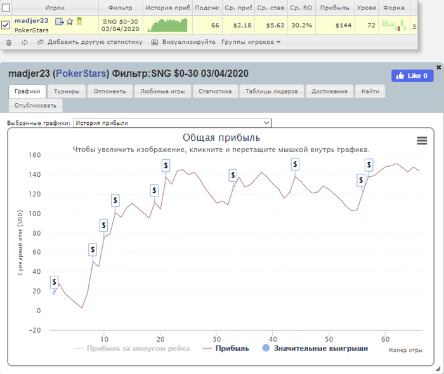Open the madjer23 player link
The height and width of the screenshot is (374, 444).
click(x=32, y=21)
